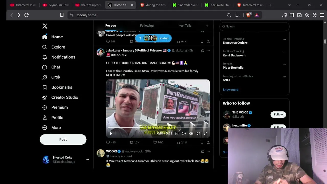Share the Jake Lang post
The image size is (327, 184).
point(208,142)
